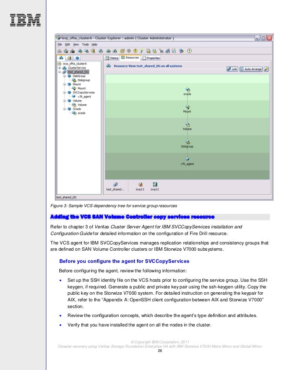Select the Volume node in resource graph

tap(187, 126)
